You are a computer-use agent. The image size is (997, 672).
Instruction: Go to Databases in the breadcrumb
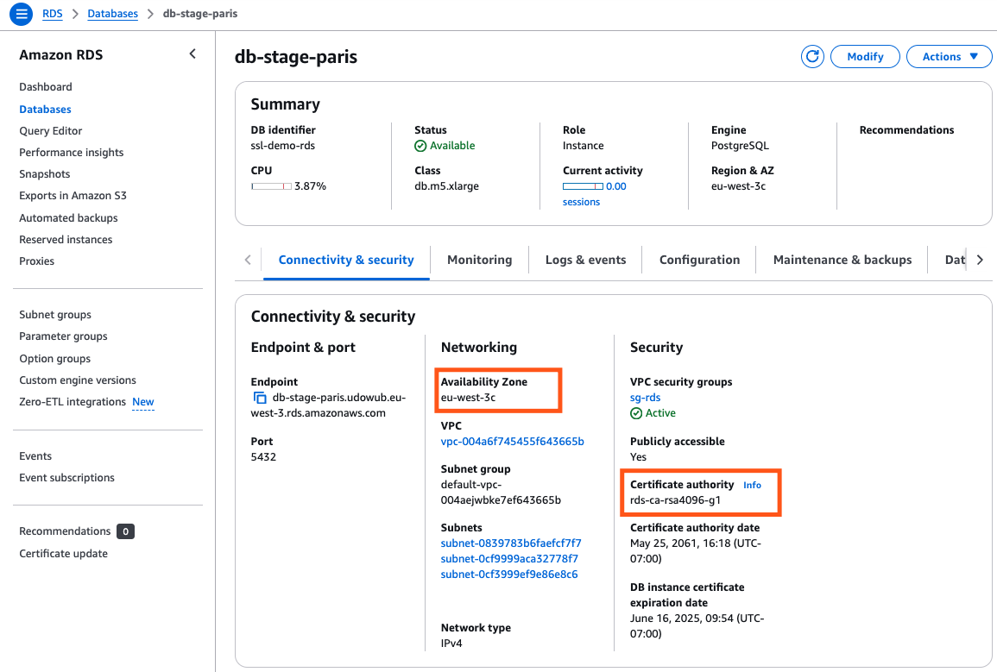[x=112, y=13]
